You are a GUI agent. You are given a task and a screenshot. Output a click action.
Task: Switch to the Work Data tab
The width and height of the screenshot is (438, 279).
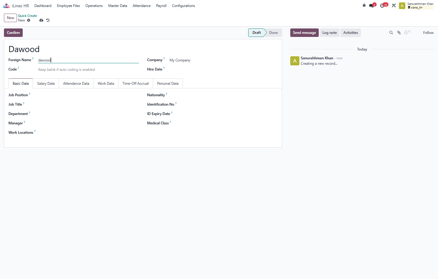click(106, 84)
